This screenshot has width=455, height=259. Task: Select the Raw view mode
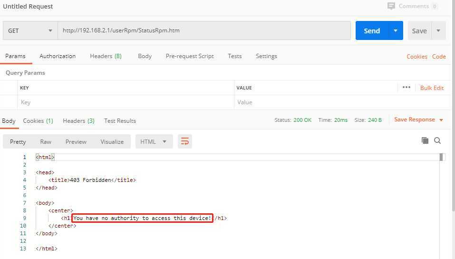[x=46, y=141]
